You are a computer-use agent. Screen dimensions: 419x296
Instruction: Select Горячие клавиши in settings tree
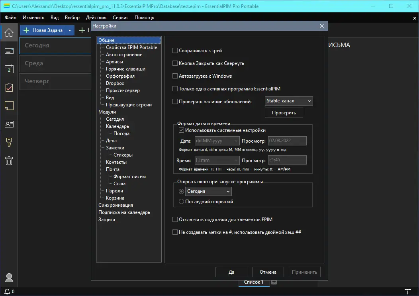[125, 69]
